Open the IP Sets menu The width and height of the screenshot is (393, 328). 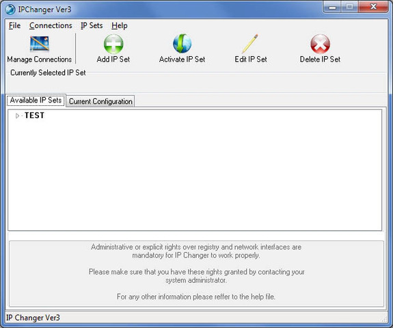(92, 25)
